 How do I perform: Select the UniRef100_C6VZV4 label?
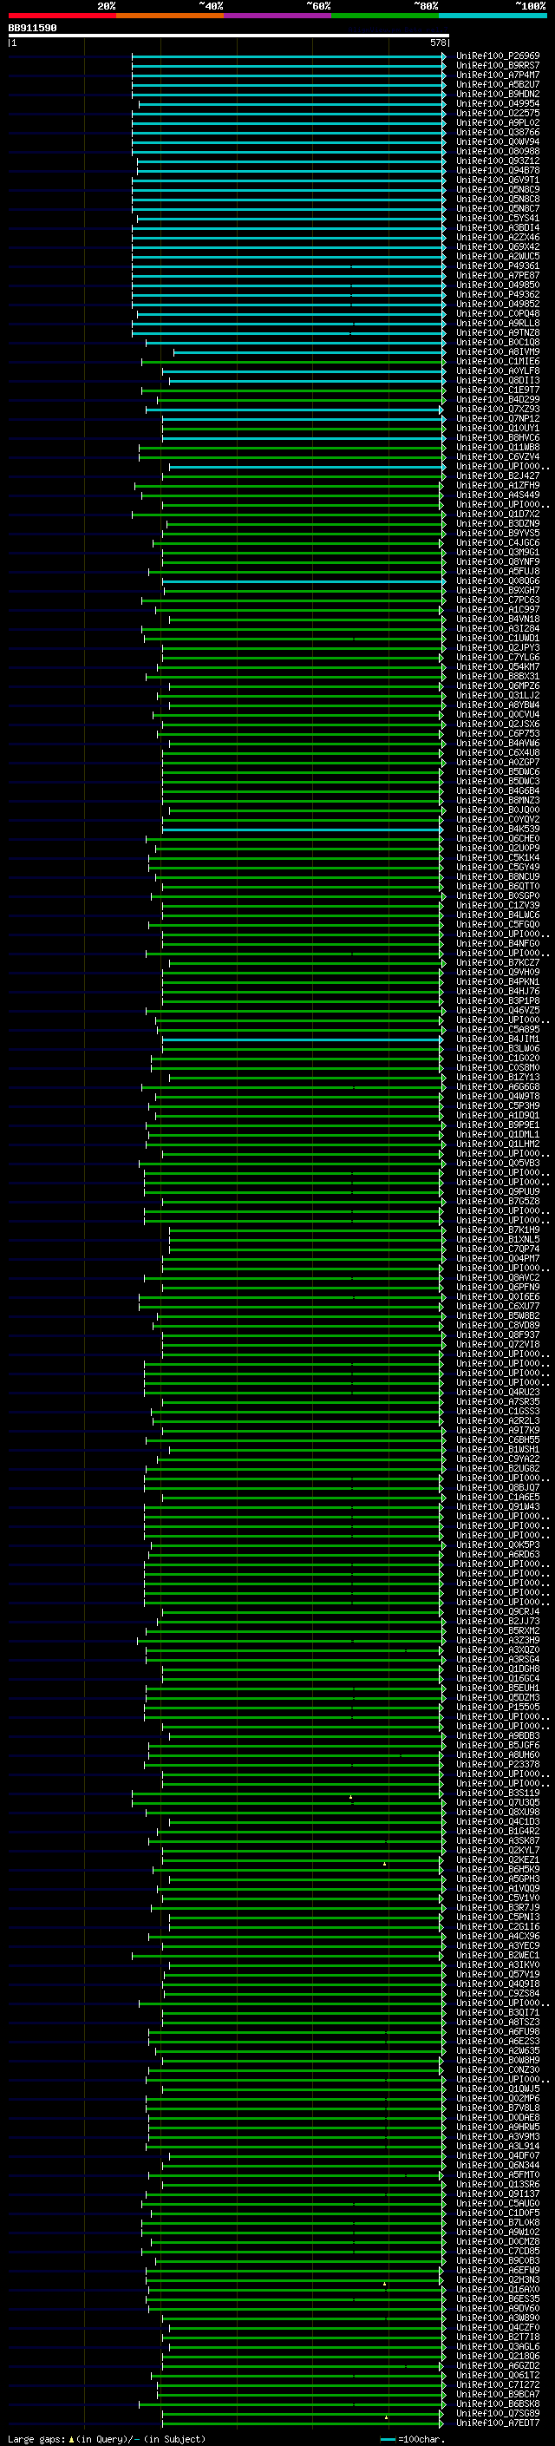498,456
